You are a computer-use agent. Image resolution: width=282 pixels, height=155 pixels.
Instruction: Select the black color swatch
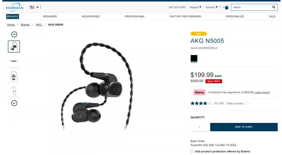[194, 59]
